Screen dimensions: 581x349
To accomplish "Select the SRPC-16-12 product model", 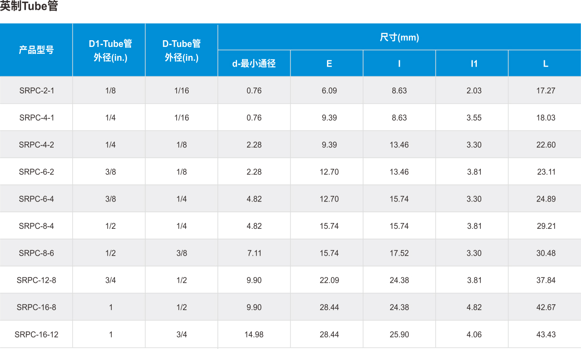I will pos(37,334).
